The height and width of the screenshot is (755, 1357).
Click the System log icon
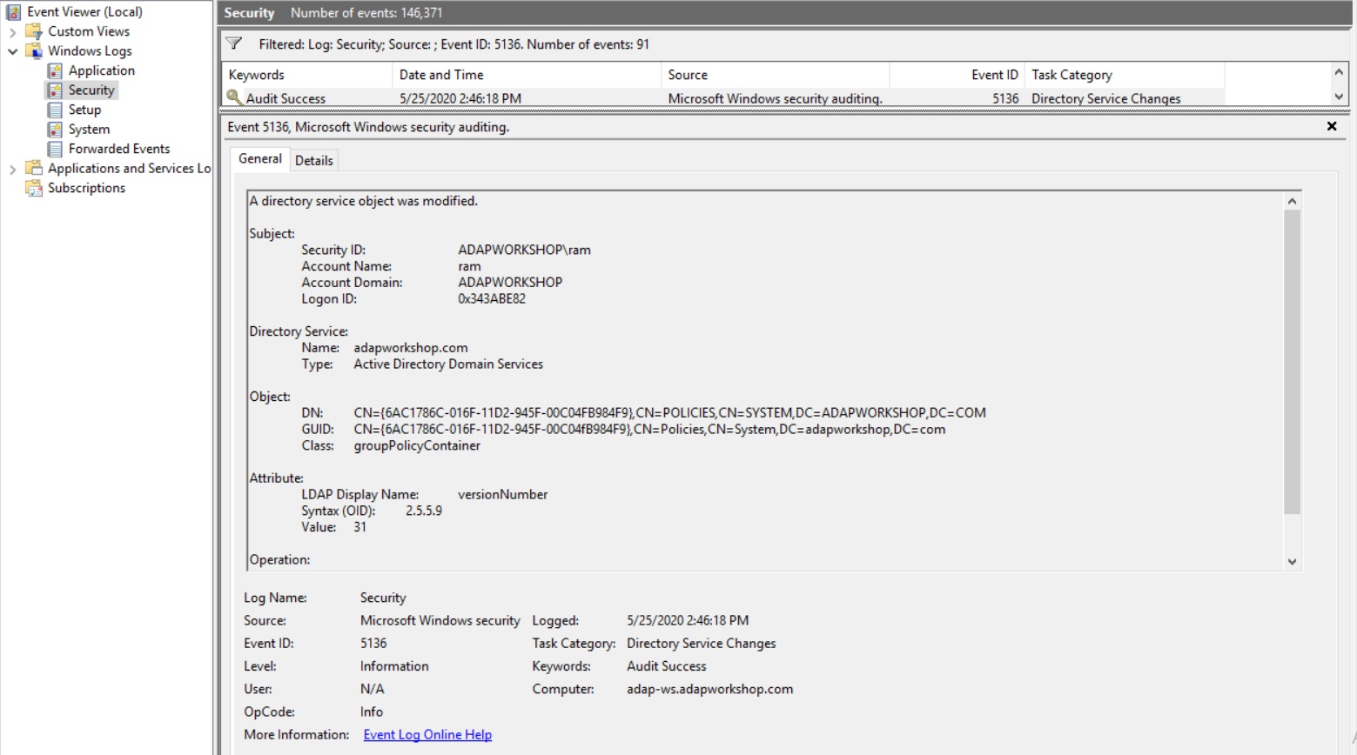point(55,130)
